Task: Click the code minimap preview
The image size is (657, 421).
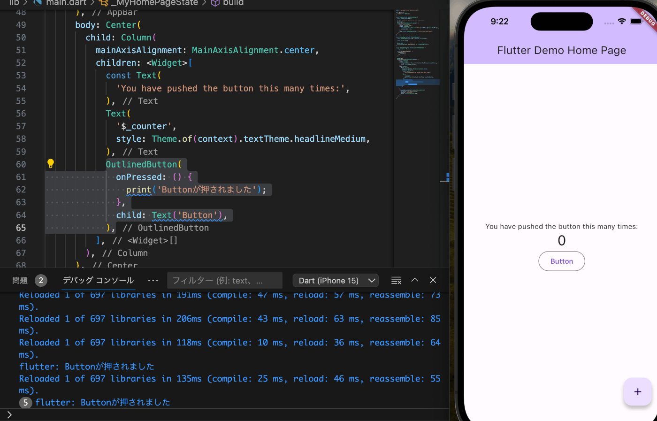Action: [x=418, y=54]
